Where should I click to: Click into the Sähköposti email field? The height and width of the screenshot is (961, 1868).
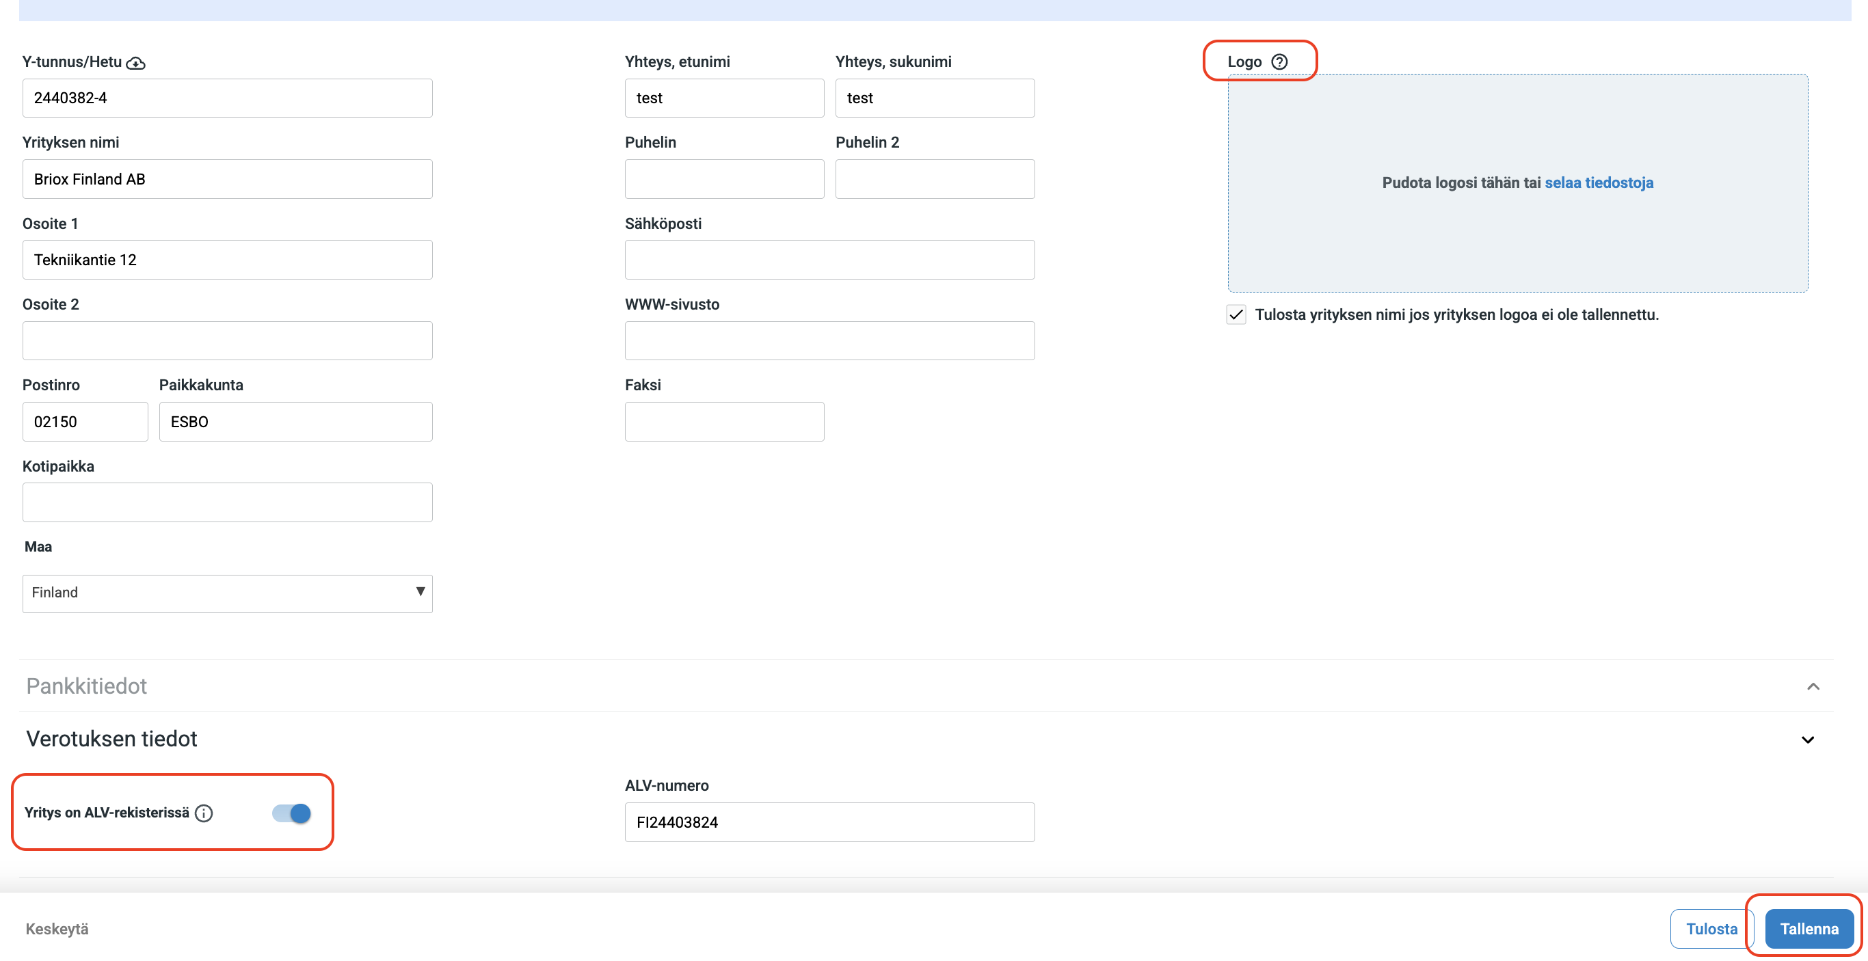click(x=829, y=260)
